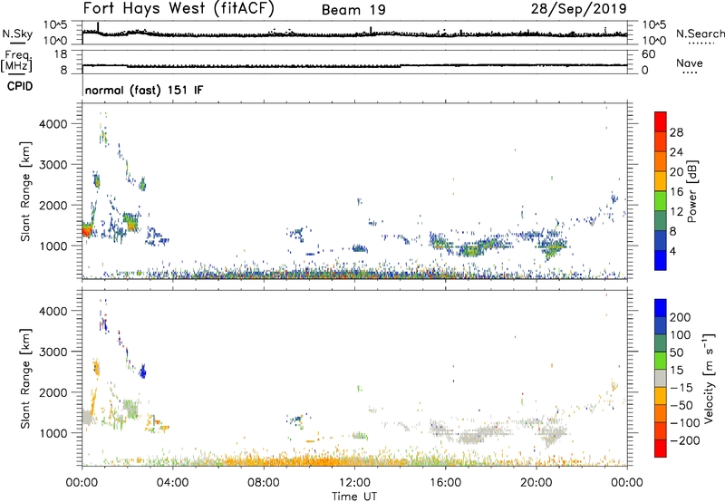Click the blue velocity patch near 02:40 at 2500 km

(x=143, y=372)
